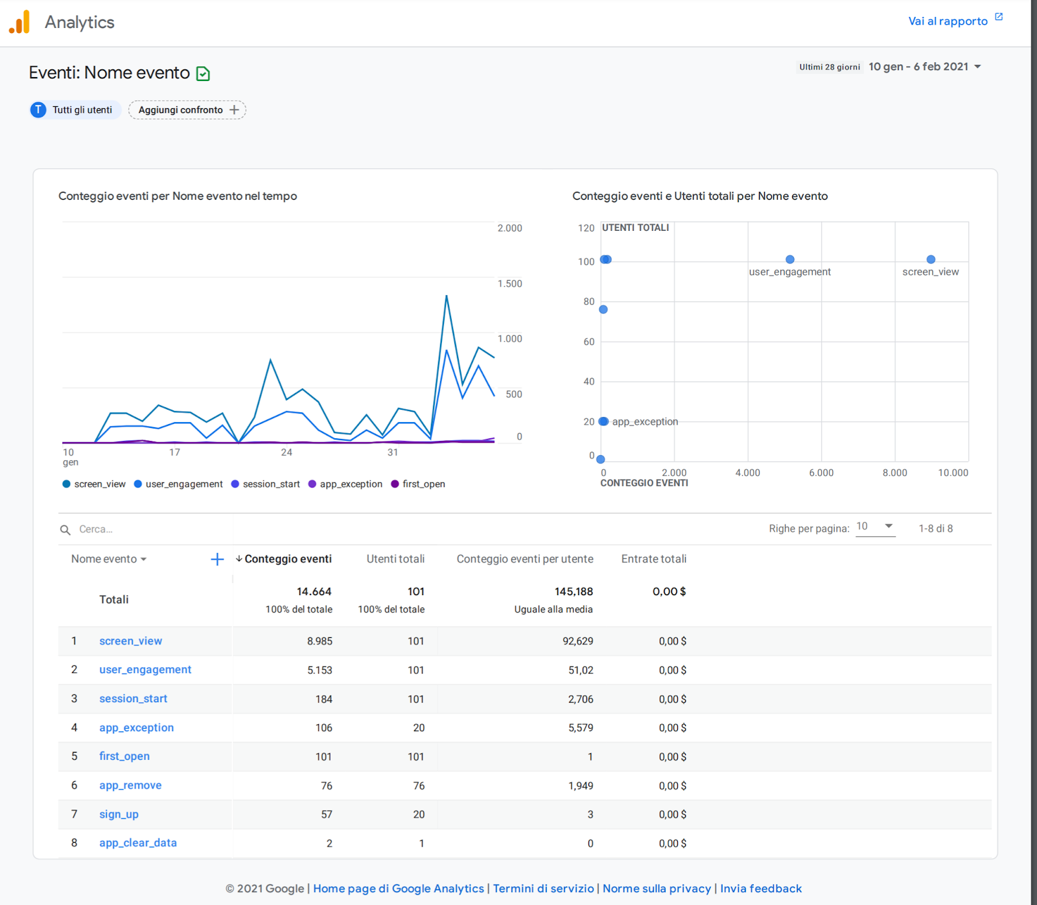
Task: Click the Google Analytics logo icon
Action: point(19,22)
